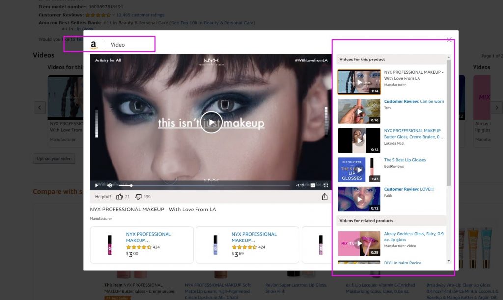Toggle closed captions in the video player
The width and height of the screenshot is (503, 300).
pos(313,185)
